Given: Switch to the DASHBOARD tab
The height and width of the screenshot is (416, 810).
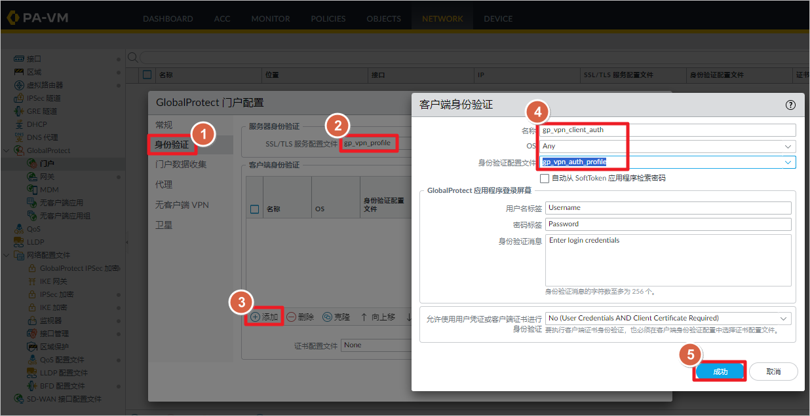Looking at the screenshot, I should (x=168, y=18).
